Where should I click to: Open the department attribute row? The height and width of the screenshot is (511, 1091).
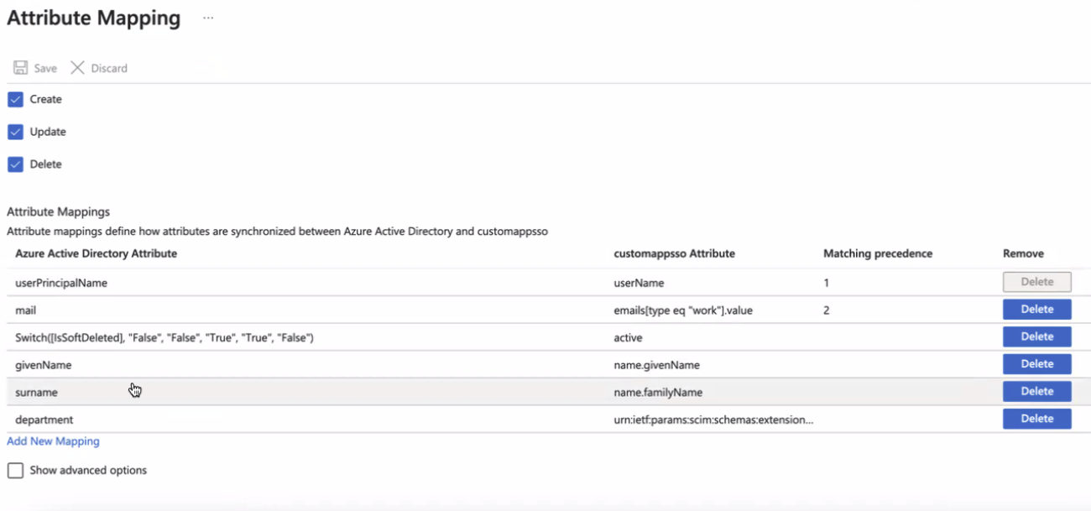tap(549, 419)
